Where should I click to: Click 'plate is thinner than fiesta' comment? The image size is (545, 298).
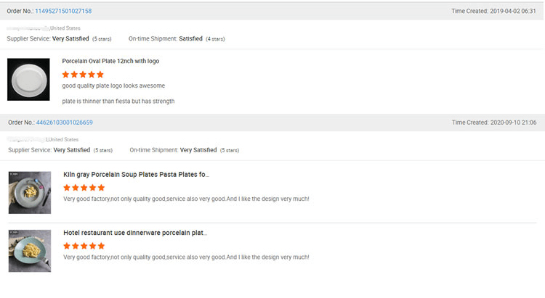point(118,101)
